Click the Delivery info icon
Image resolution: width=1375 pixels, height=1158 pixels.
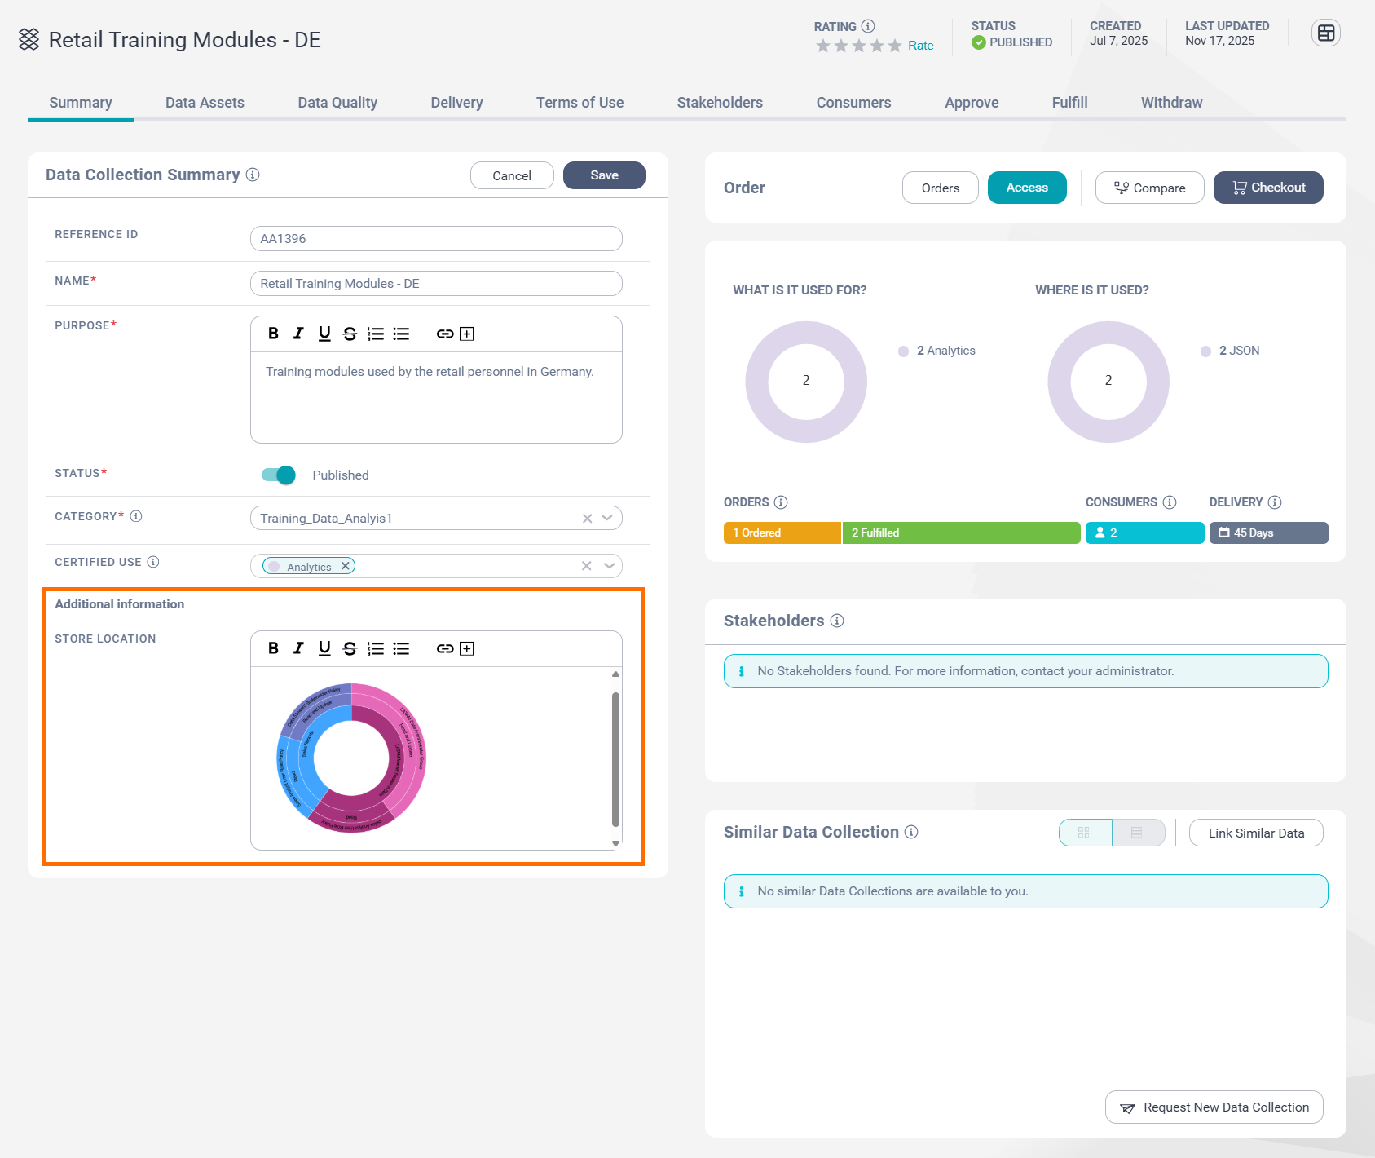(x=1275, y=502)
